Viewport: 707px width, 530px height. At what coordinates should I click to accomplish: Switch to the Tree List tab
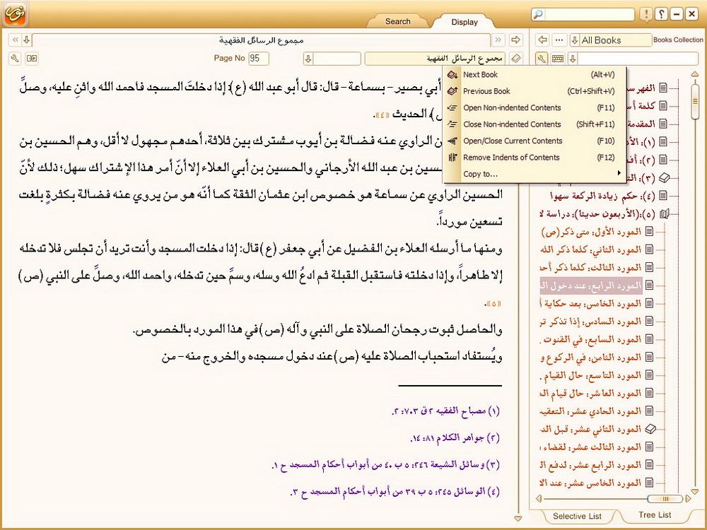(x=655, y=514)
